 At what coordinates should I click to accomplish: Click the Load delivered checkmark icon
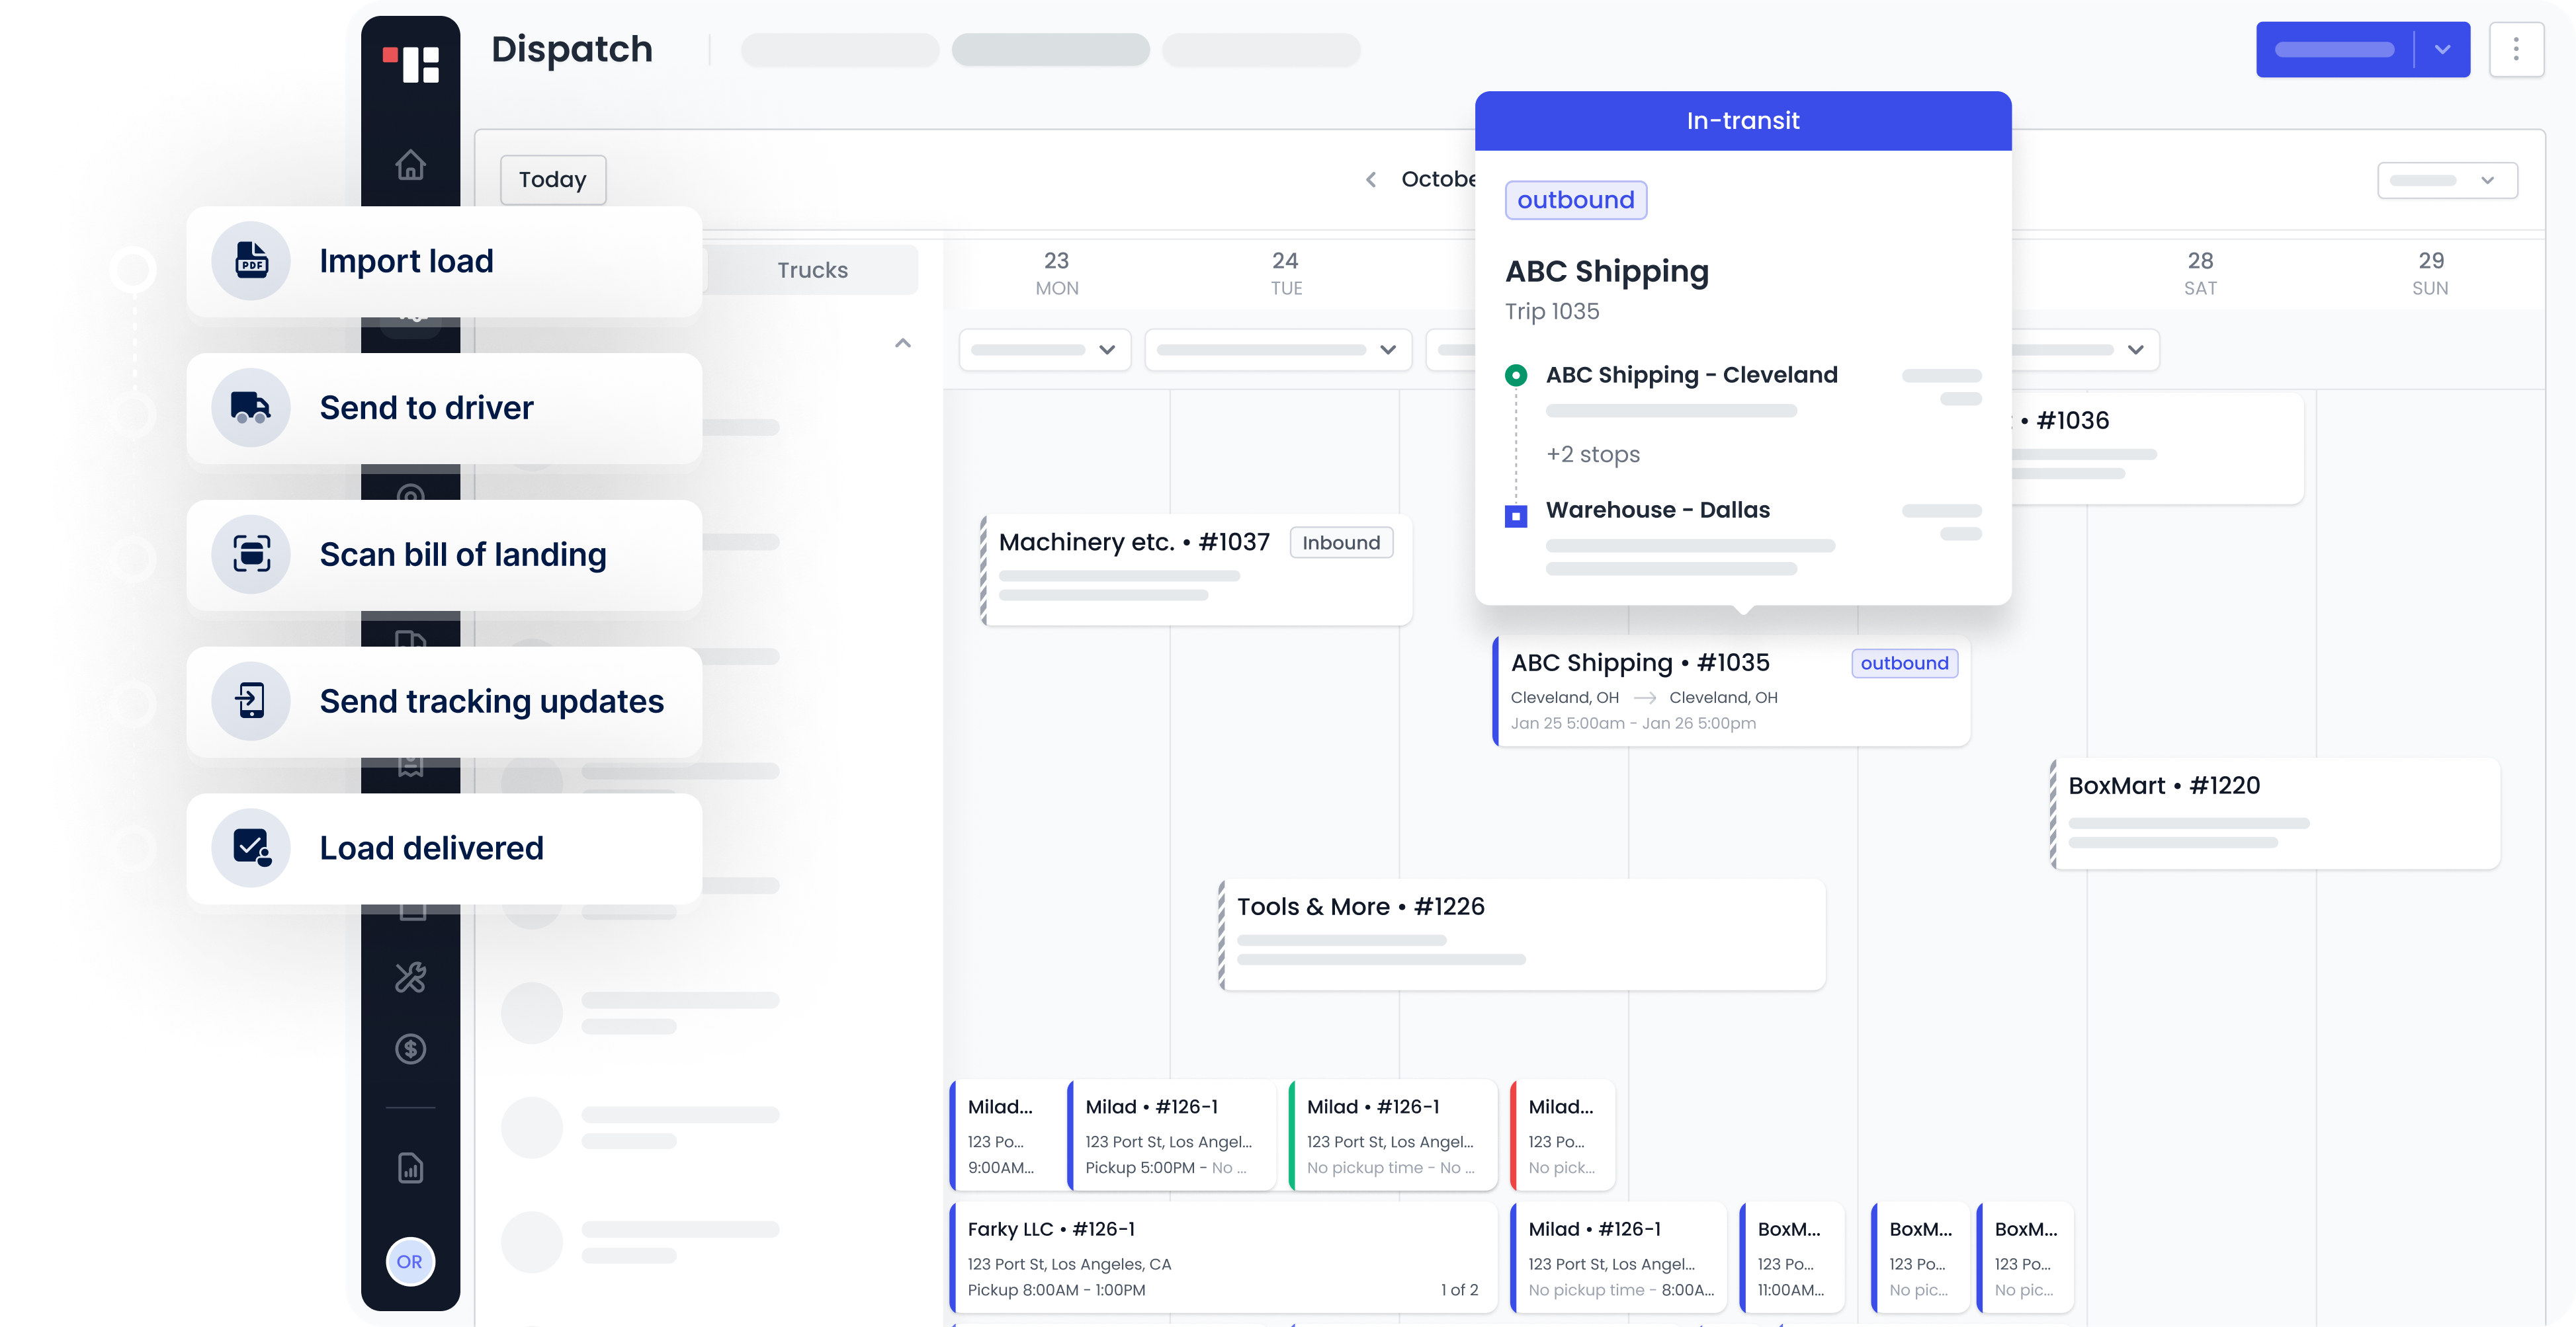click(x=251, y=848)
